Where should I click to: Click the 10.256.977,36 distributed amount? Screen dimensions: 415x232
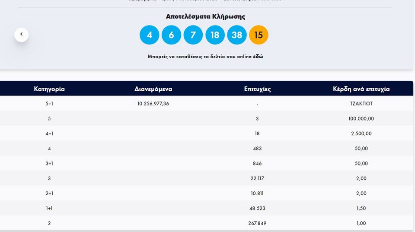(153, 104)
